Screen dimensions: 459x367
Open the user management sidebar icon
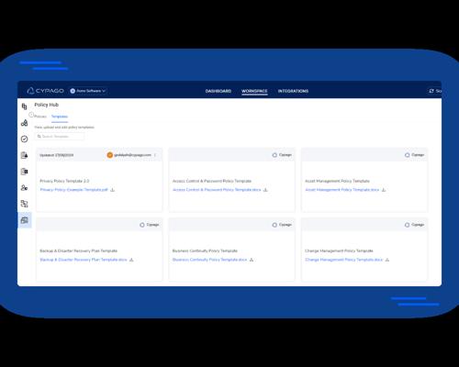point(24,187)
